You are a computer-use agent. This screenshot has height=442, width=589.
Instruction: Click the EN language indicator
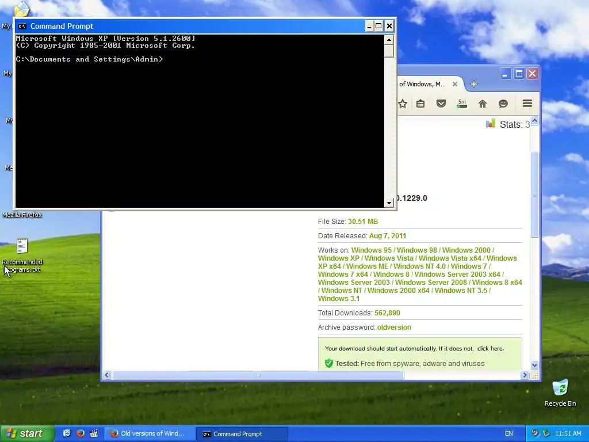coord(508,434)
